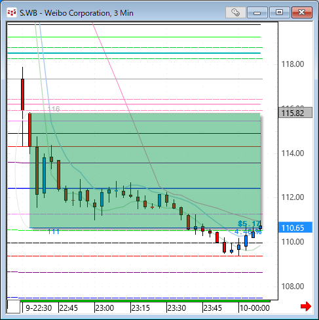Click the 114.00 price axis label
Viewport: 319px width, 320px height.
click(293, 153)
